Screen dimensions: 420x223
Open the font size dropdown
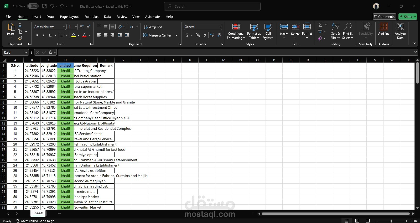coord(76,27)
